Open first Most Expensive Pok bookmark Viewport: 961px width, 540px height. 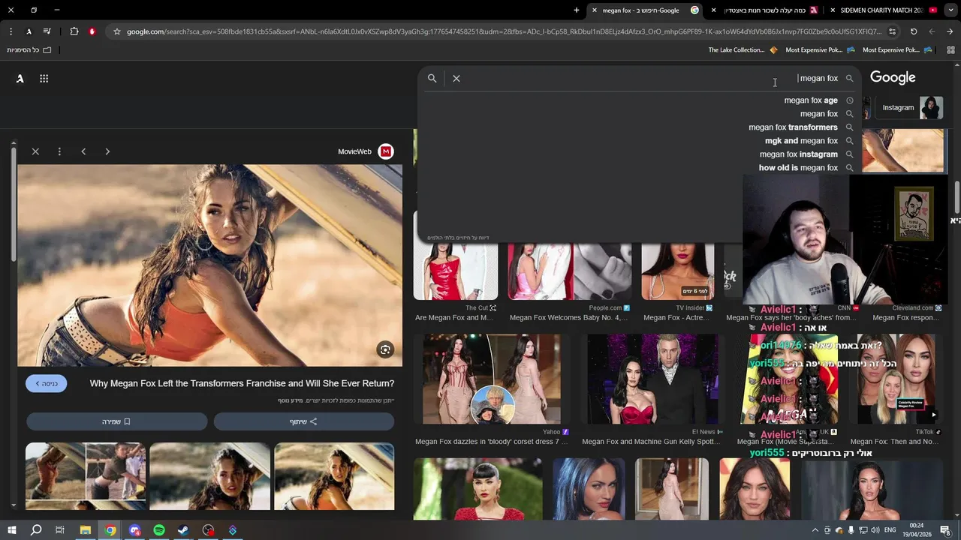coord(821,49)
